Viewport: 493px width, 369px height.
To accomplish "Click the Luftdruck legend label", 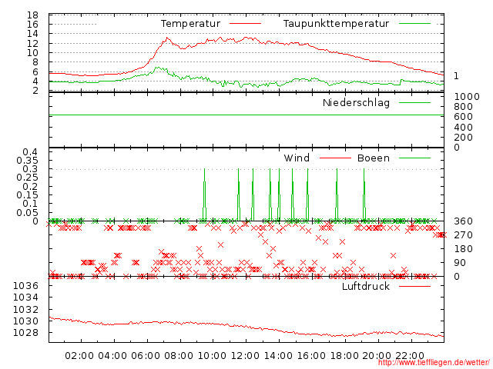I will coord(366,286).
